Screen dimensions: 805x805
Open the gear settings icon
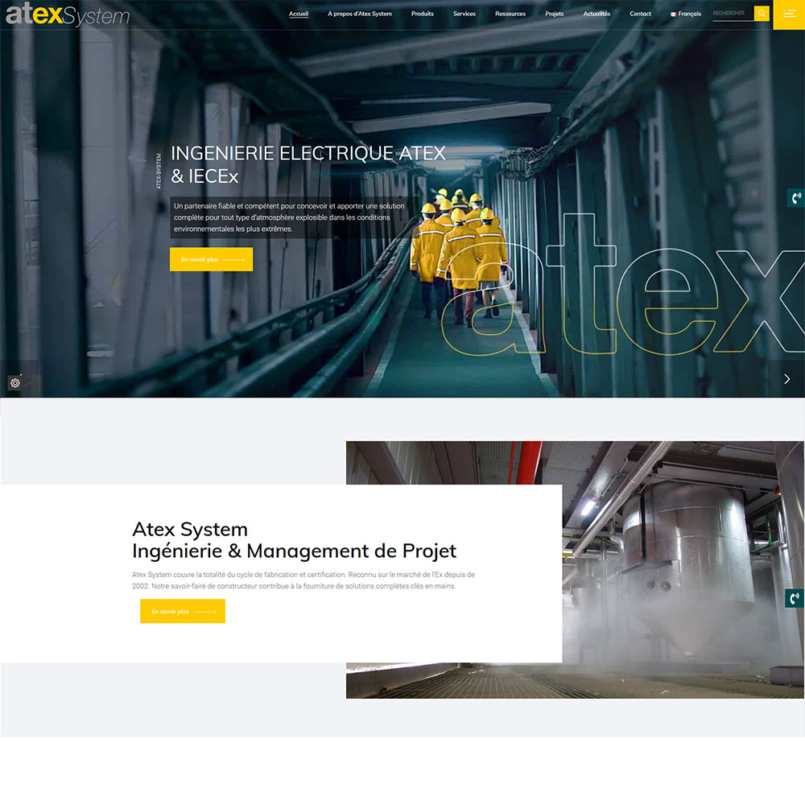(x=14, y=383)
